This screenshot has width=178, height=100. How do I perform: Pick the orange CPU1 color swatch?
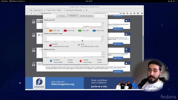(x=51, y=31)
